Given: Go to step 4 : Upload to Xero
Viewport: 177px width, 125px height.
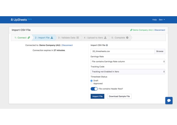Looking at the screenshot, I should click(x=95, y=38).
